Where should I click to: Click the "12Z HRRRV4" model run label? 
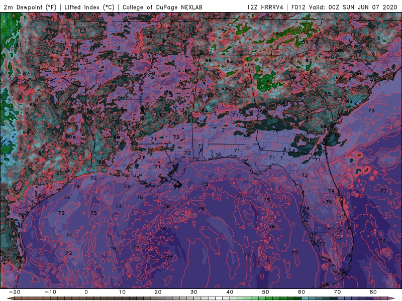(x=265, y=7)
